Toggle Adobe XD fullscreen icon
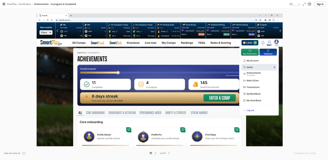 pyautogui.click(x=304, y=4)
